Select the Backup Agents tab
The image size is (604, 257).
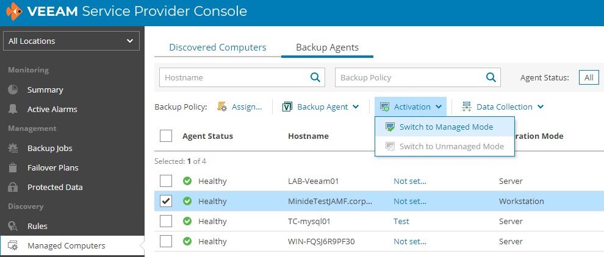(x=327, y=48)
